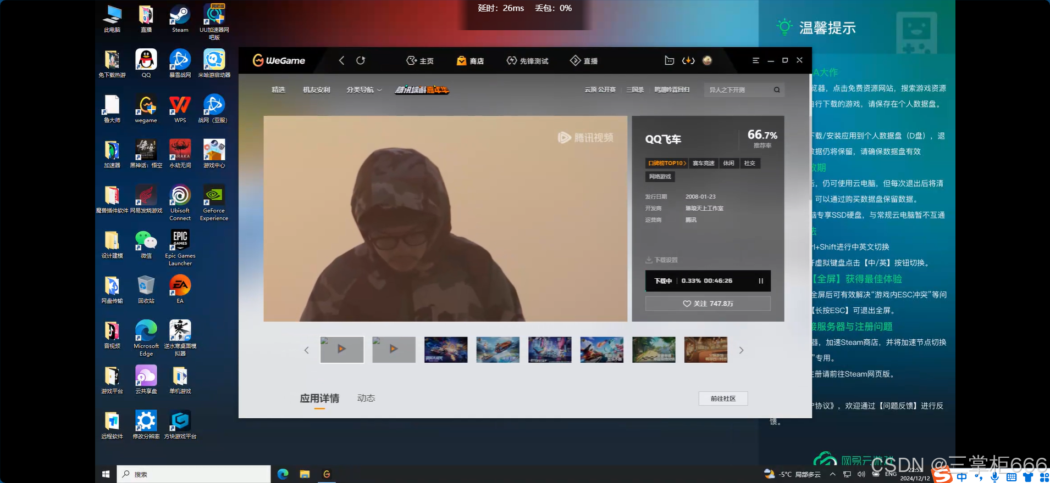Launch UU加速器 desktop shortcut
1050x483 pixels.
pos(214,22)
